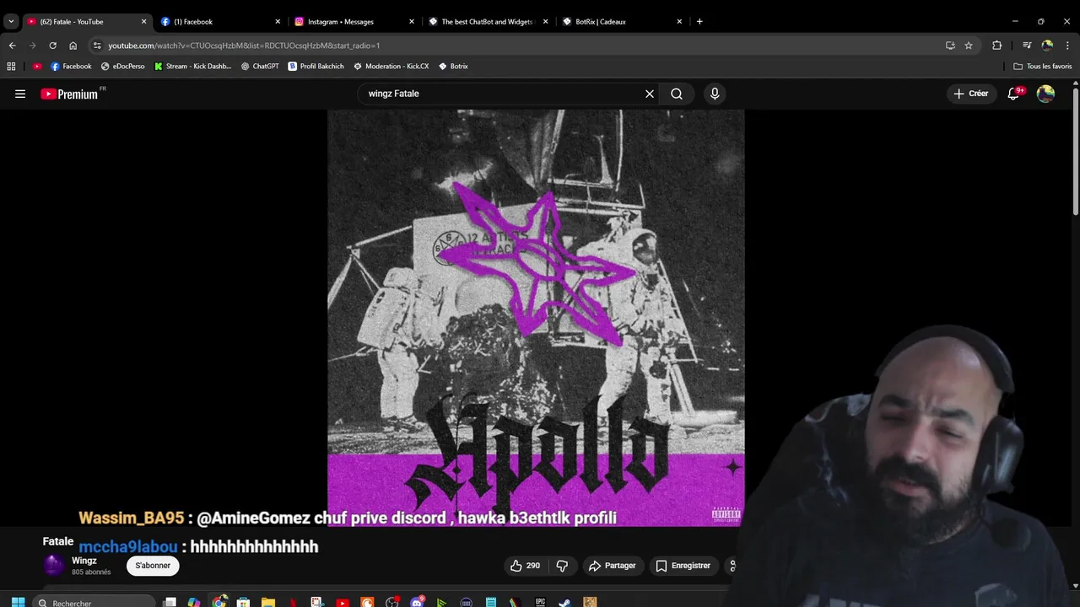Screen dimensions: 1080x607
Task: Open site information icon in address bar
Action: [97, 46]
